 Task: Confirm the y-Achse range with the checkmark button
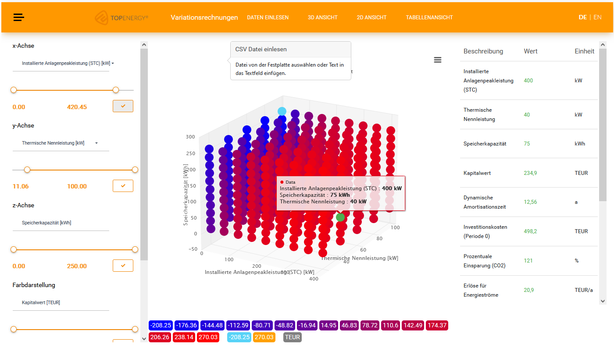[x=123, y=186]
